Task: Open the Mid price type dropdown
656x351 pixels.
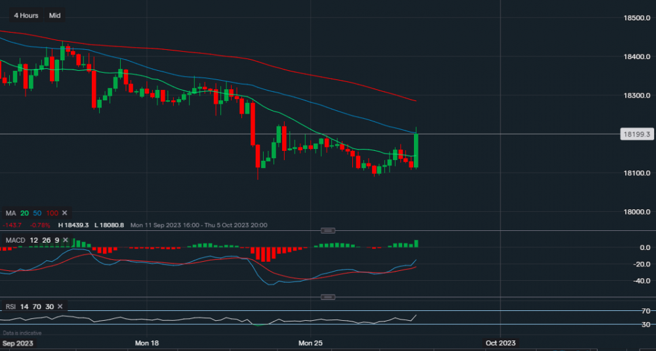Action: 55,15
